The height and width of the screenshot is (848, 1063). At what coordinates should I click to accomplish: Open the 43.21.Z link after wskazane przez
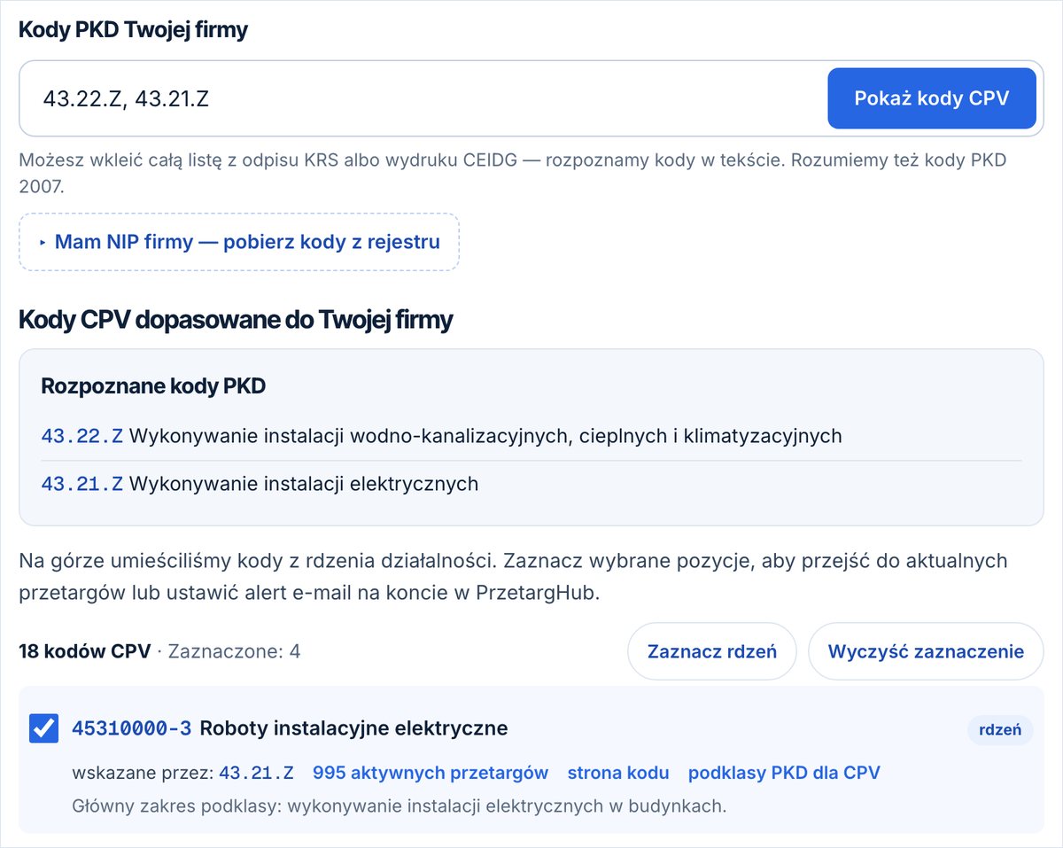(256, 773)
